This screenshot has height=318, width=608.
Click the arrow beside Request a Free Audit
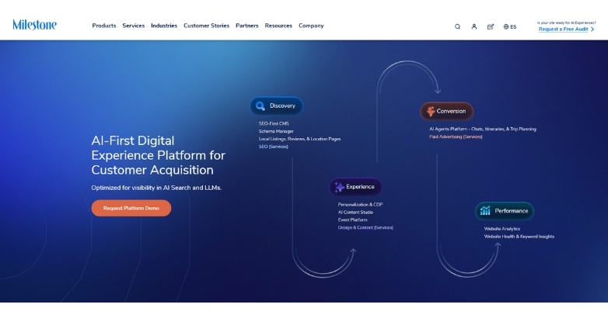pyautogui.click(x=592, y=29)
